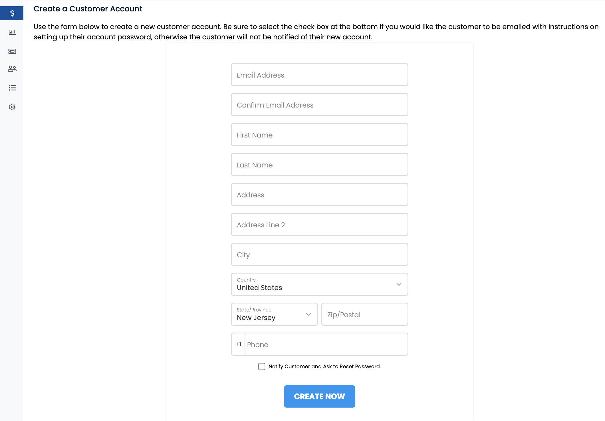Check Notify Customer and Ask to Reset Password

point(262,367)
